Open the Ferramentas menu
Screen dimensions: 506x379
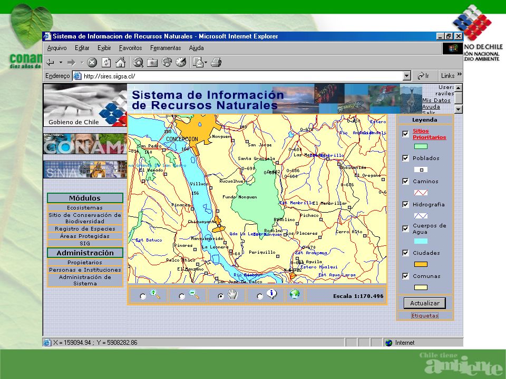(x=166, y=48)
